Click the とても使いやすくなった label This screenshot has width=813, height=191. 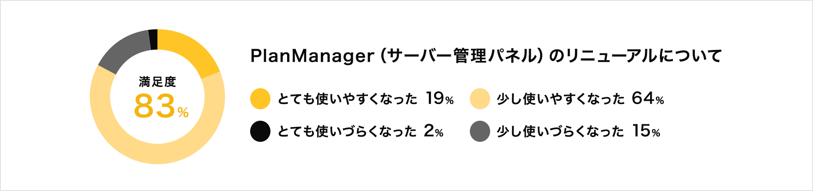pos(347,99)
